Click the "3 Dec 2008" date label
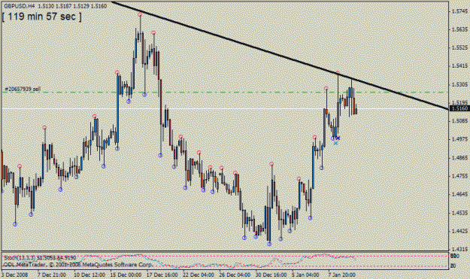This screenshot has width=470, height=279. point(15,274)
